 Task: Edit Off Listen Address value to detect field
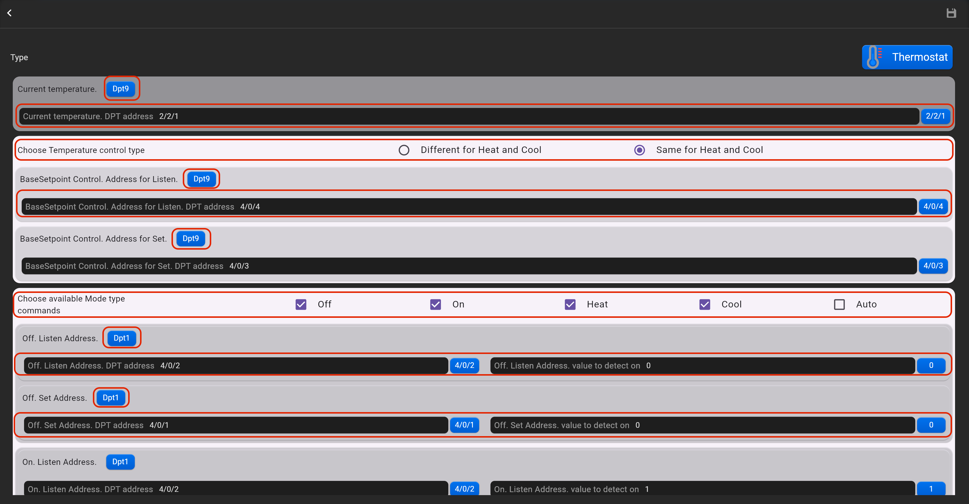tap(702, 366)
